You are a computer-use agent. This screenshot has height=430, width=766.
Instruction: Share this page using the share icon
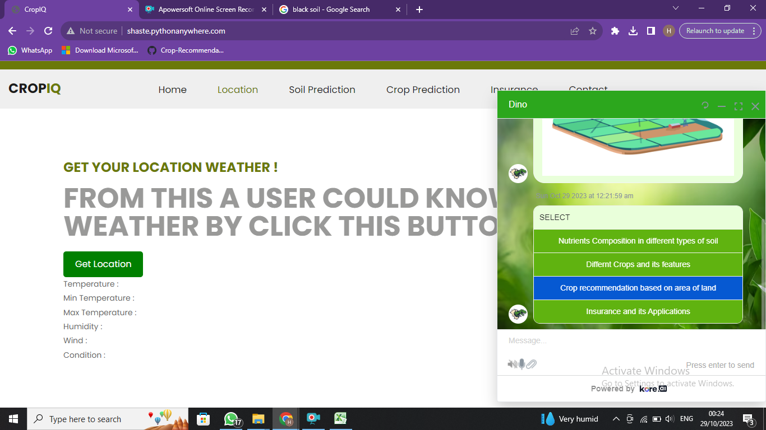(x=575, y=31)
